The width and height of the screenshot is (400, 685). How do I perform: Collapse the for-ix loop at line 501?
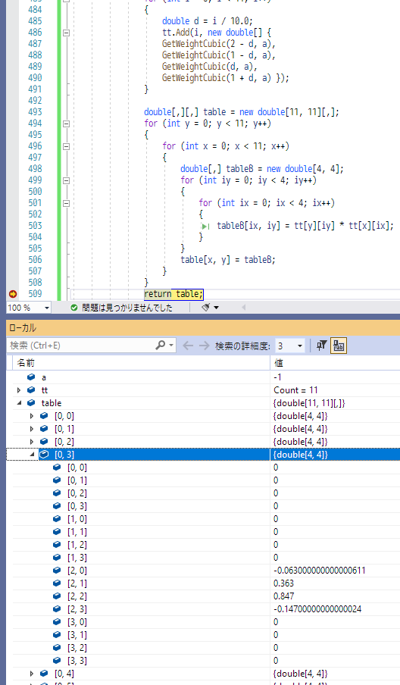pyautogui.click(x=67, y=203)
